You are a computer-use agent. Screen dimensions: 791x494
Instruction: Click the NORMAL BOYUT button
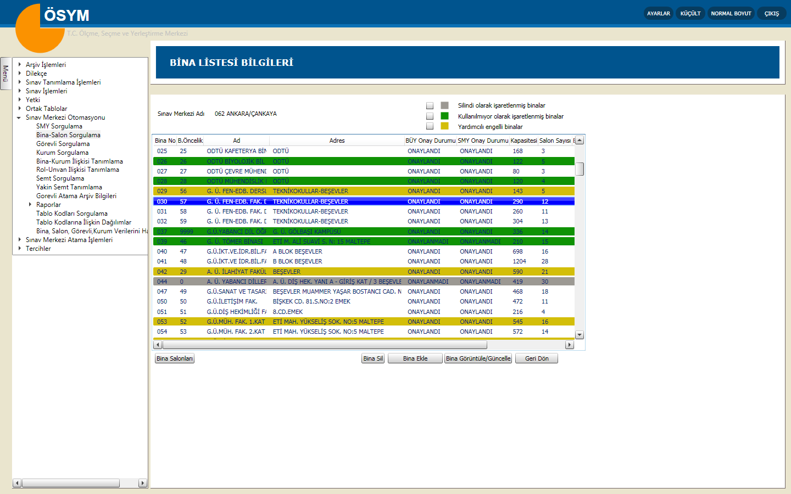[731, 14]
